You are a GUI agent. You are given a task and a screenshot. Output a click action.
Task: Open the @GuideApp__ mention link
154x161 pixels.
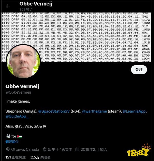coord(17,116)
